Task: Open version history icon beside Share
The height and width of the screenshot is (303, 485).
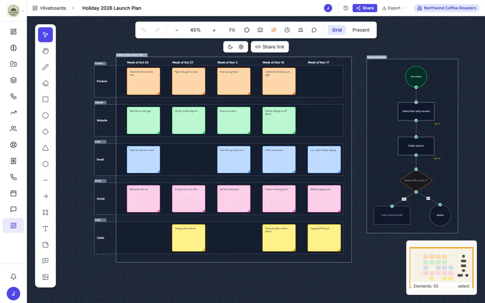Action: (x=346, y=8)
